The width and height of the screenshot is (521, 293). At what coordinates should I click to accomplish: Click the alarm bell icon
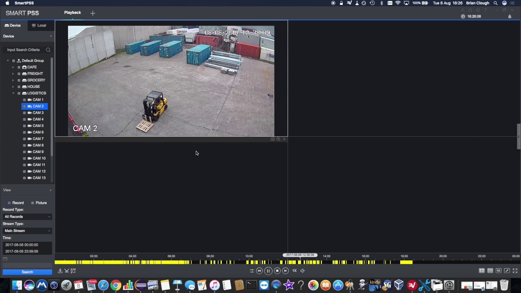point(510,16)
